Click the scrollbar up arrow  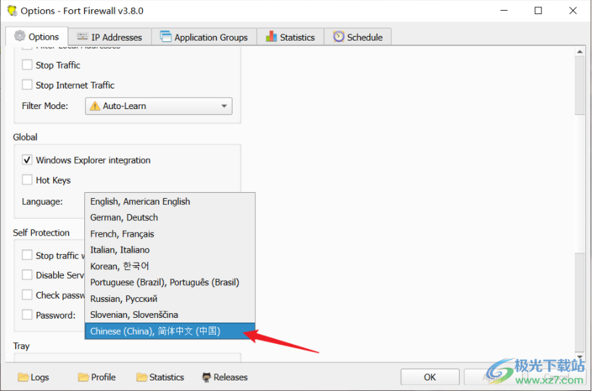pos(580,51)
